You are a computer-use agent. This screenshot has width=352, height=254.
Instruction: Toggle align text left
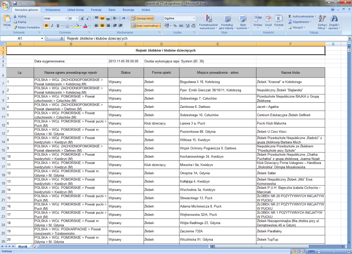[x=96, y=26]
